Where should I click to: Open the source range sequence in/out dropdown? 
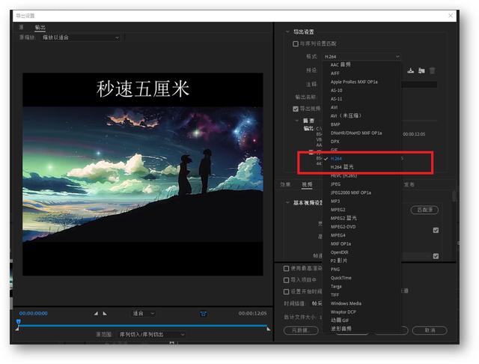click(x=152, y=335)
